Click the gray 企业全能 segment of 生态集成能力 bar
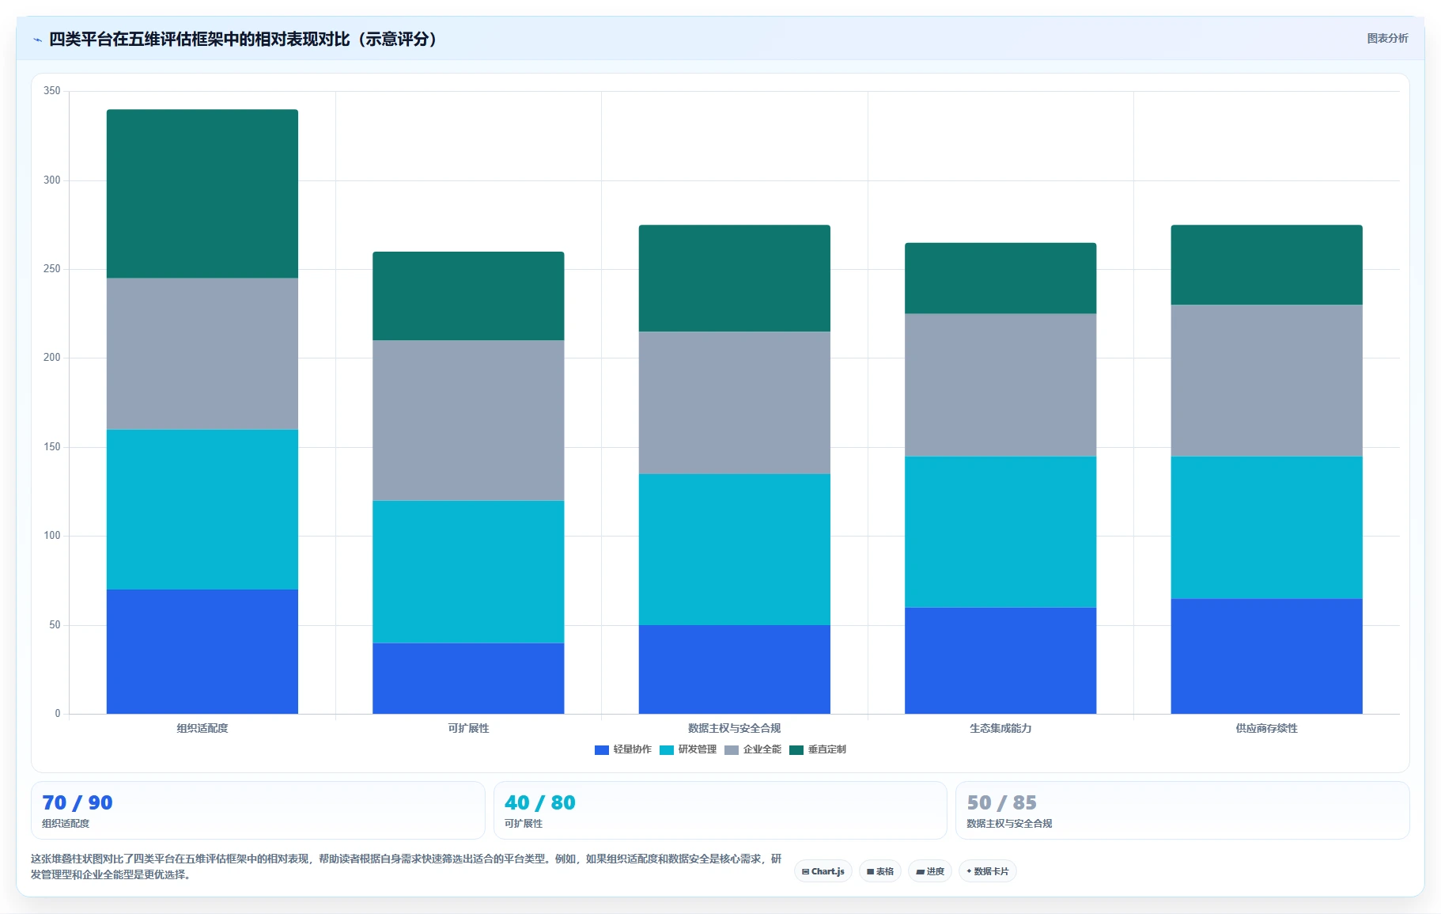1441x914 pixels. pos(1000,385)
